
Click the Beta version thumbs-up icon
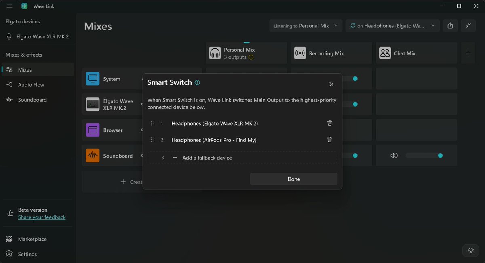[11, 213]
